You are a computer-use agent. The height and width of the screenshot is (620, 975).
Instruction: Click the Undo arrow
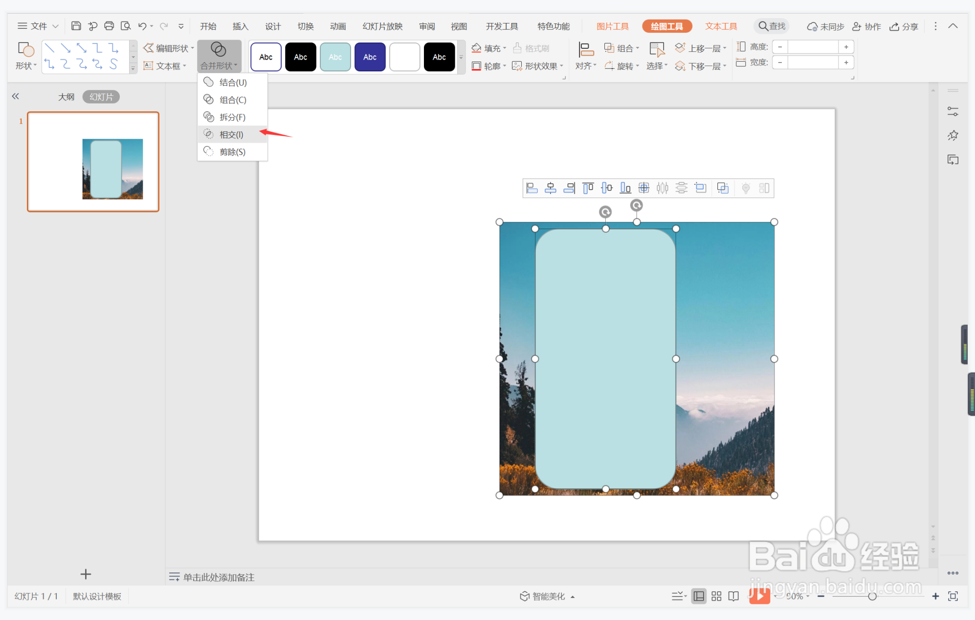point(142,26)
